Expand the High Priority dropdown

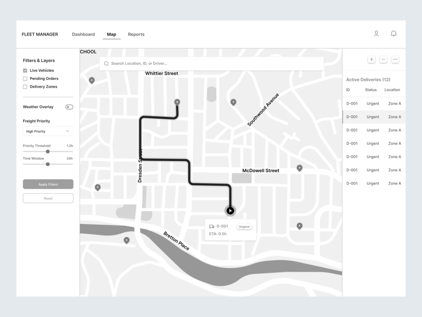[48, 132]
